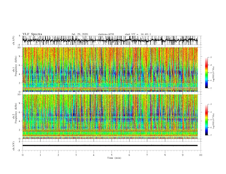
Task: Click the "6" kHz tick of ch.2 spectrogram
Action: 20,112
